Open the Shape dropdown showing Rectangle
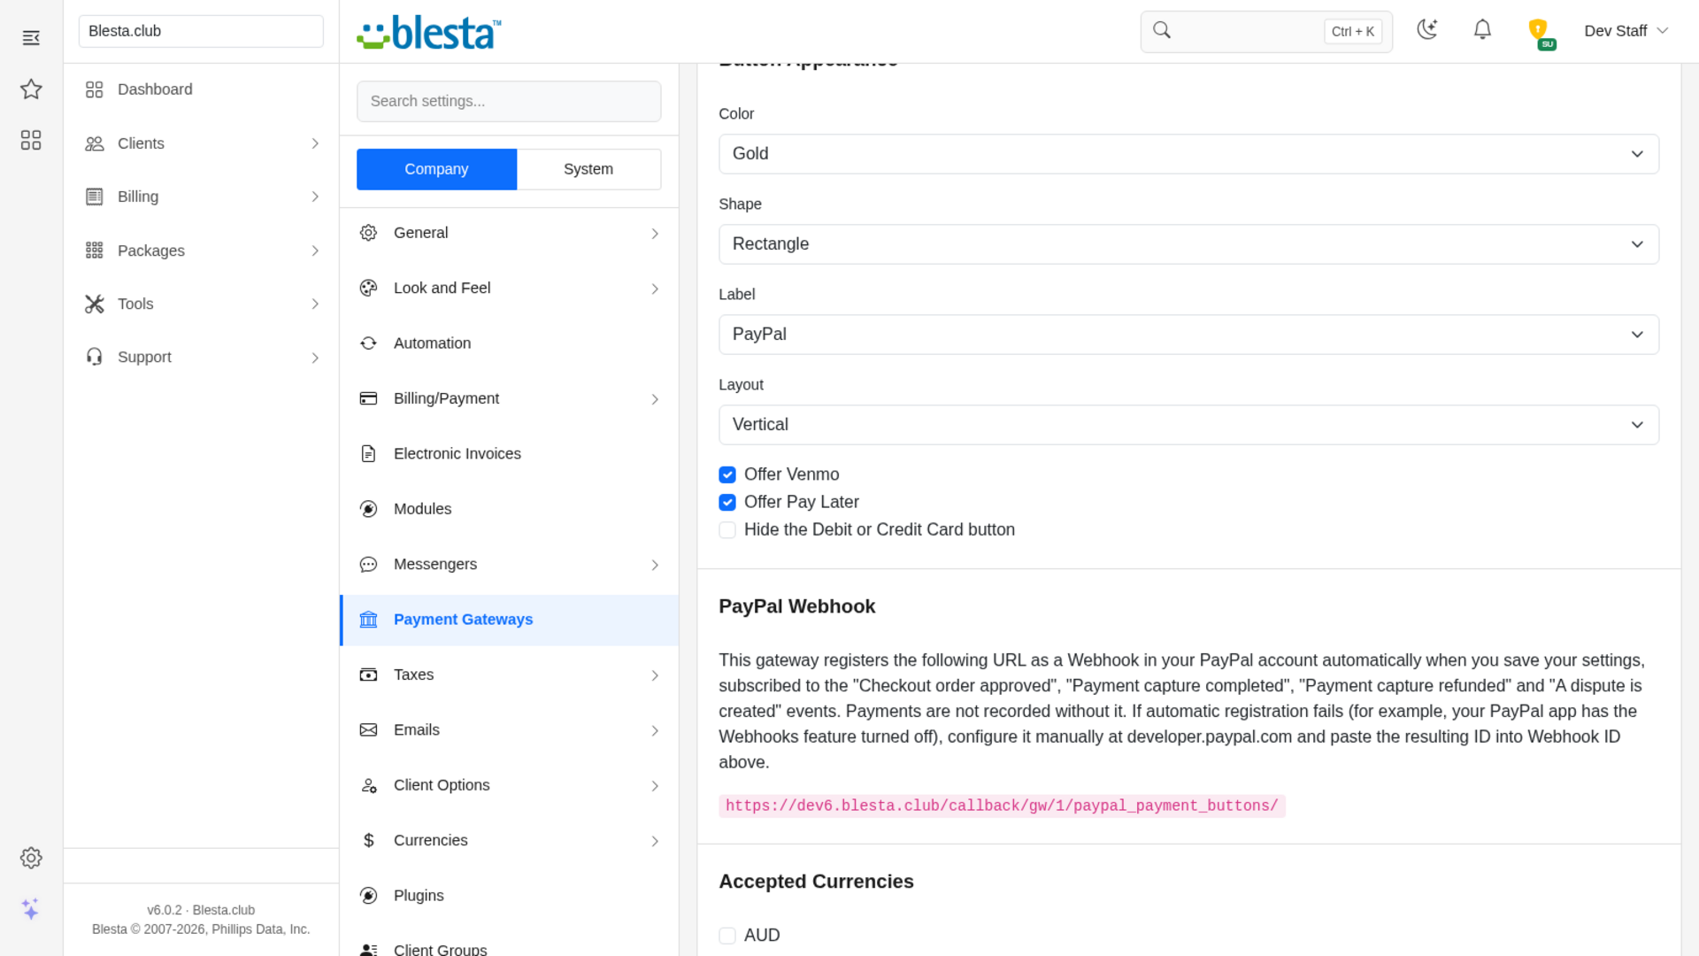Screen dimensions: 1699x956 point(1188,244)
